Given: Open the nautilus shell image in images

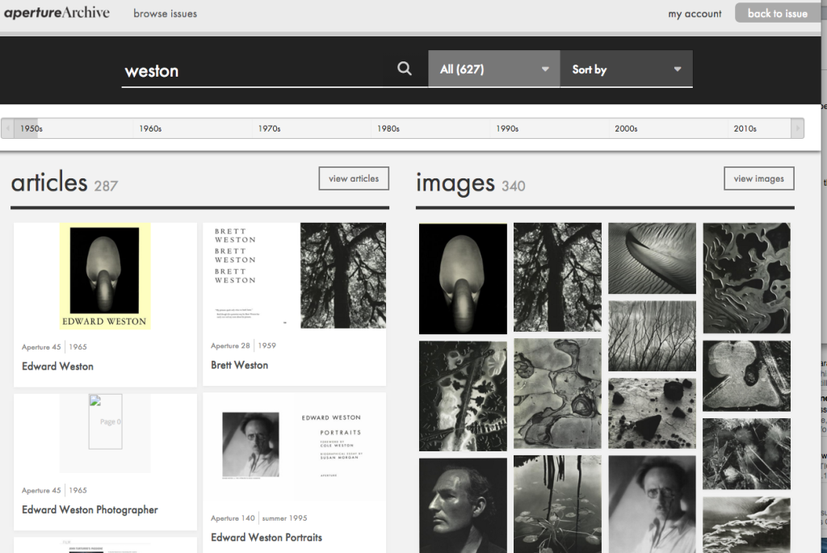Looking at the screenshot, I should pyautogui.click(x=463, y=279).
